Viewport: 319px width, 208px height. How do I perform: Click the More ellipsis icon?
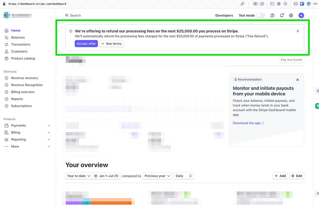pos(6,146)
